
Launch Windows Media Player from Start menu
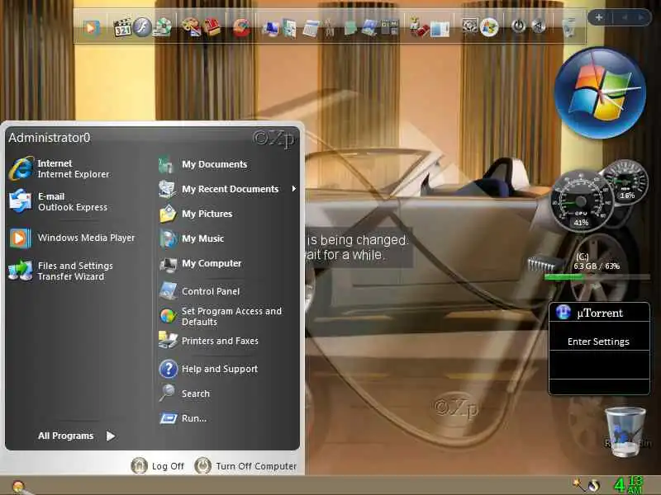(74, 238)
